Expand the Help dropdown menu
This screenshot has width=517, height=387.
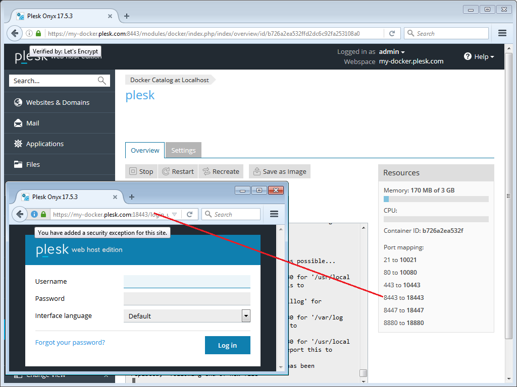[484, 56]
